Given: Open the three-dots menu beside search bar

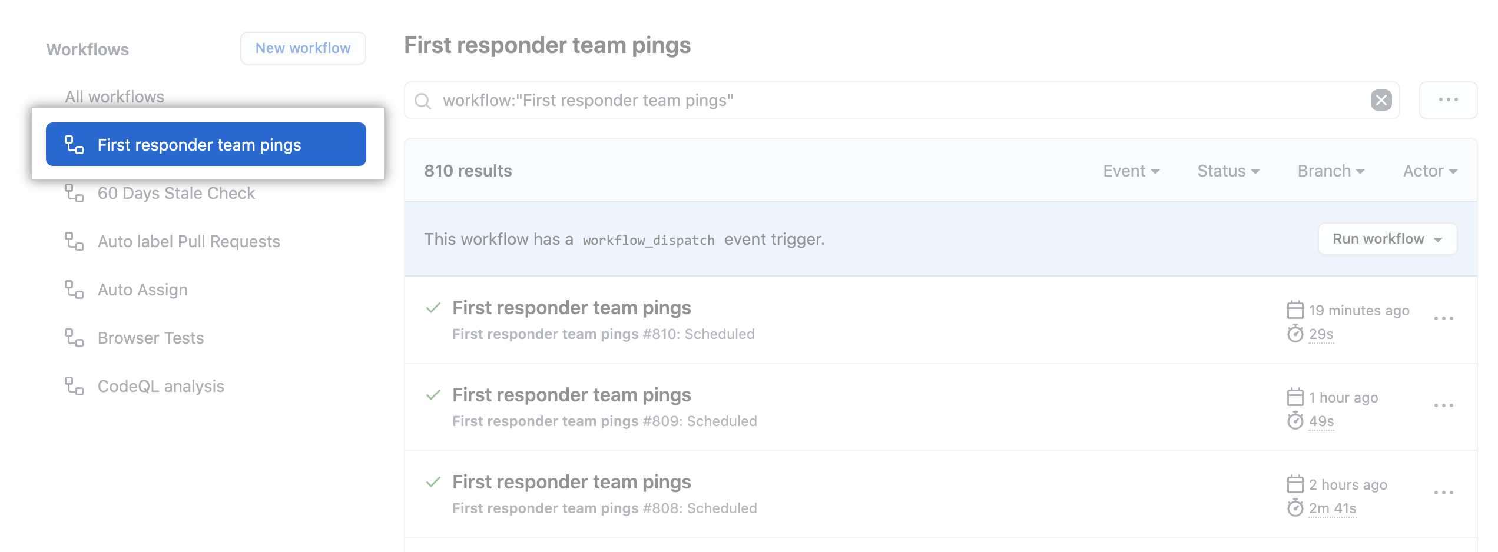Looking at the screenshot, I should 1448,100.
